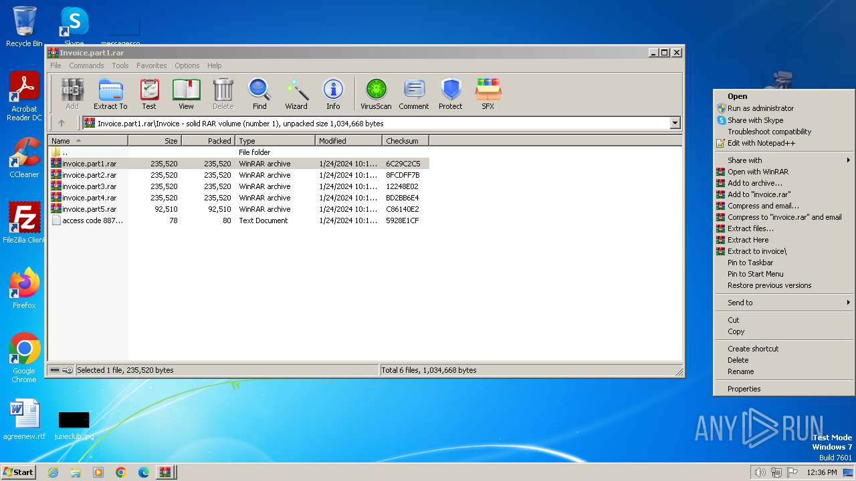Open the Google Chrome desktop icon

click(24, 358)
